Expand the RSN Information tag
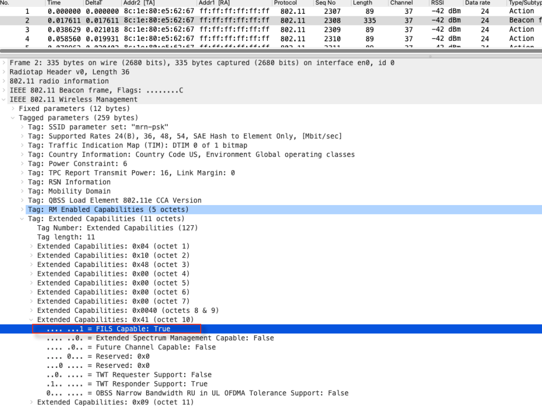The image size is (542, 406). (22, 182)
